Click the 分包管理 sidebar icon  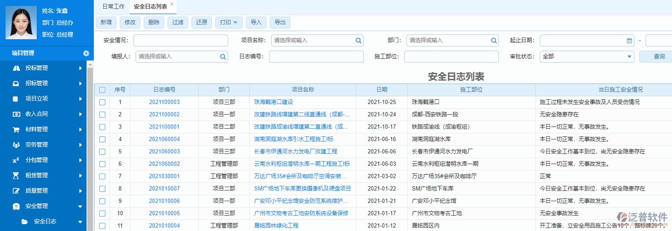[16, 160]
